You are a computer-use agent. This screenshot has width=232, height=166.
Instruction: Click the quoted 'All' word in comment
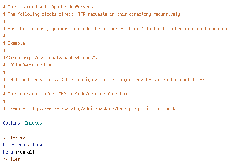(14, 79)
